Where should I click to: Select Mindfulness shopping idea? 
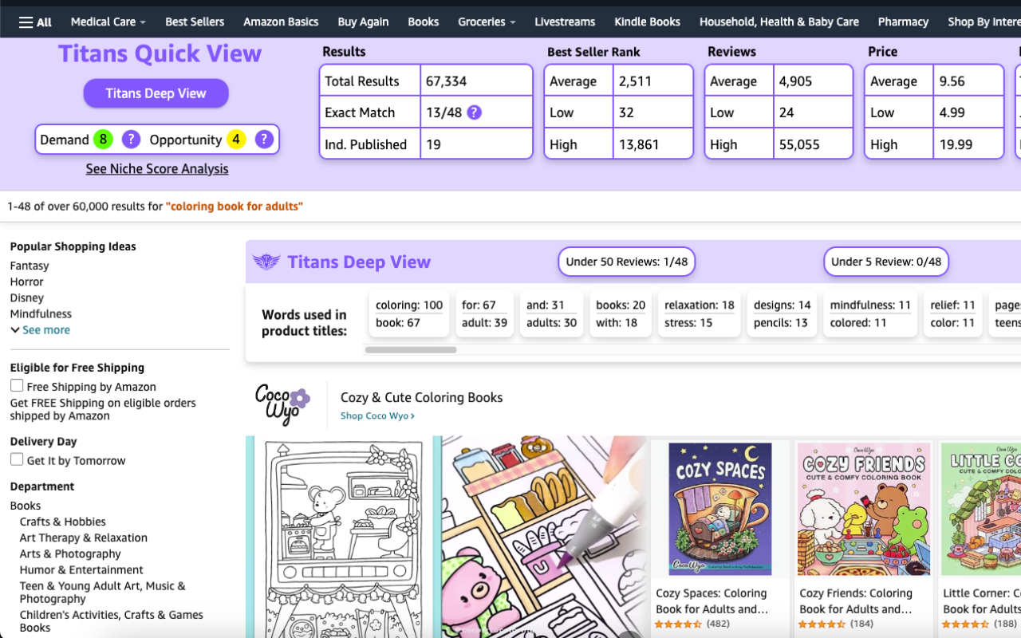click(41, 313)
